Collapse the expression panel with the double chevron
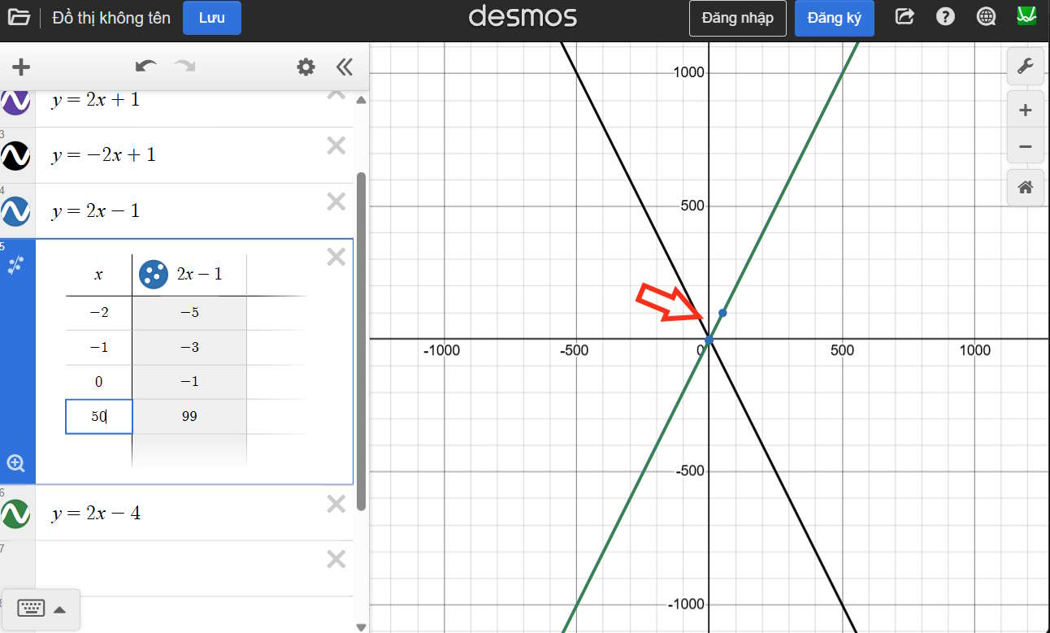Screen dimensions: 1050x633 tap(344, 67)
